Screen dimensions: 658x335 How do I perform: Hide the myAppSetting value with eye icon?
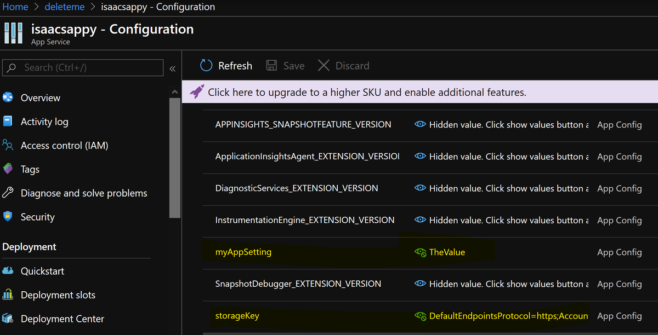pos(421,252)
